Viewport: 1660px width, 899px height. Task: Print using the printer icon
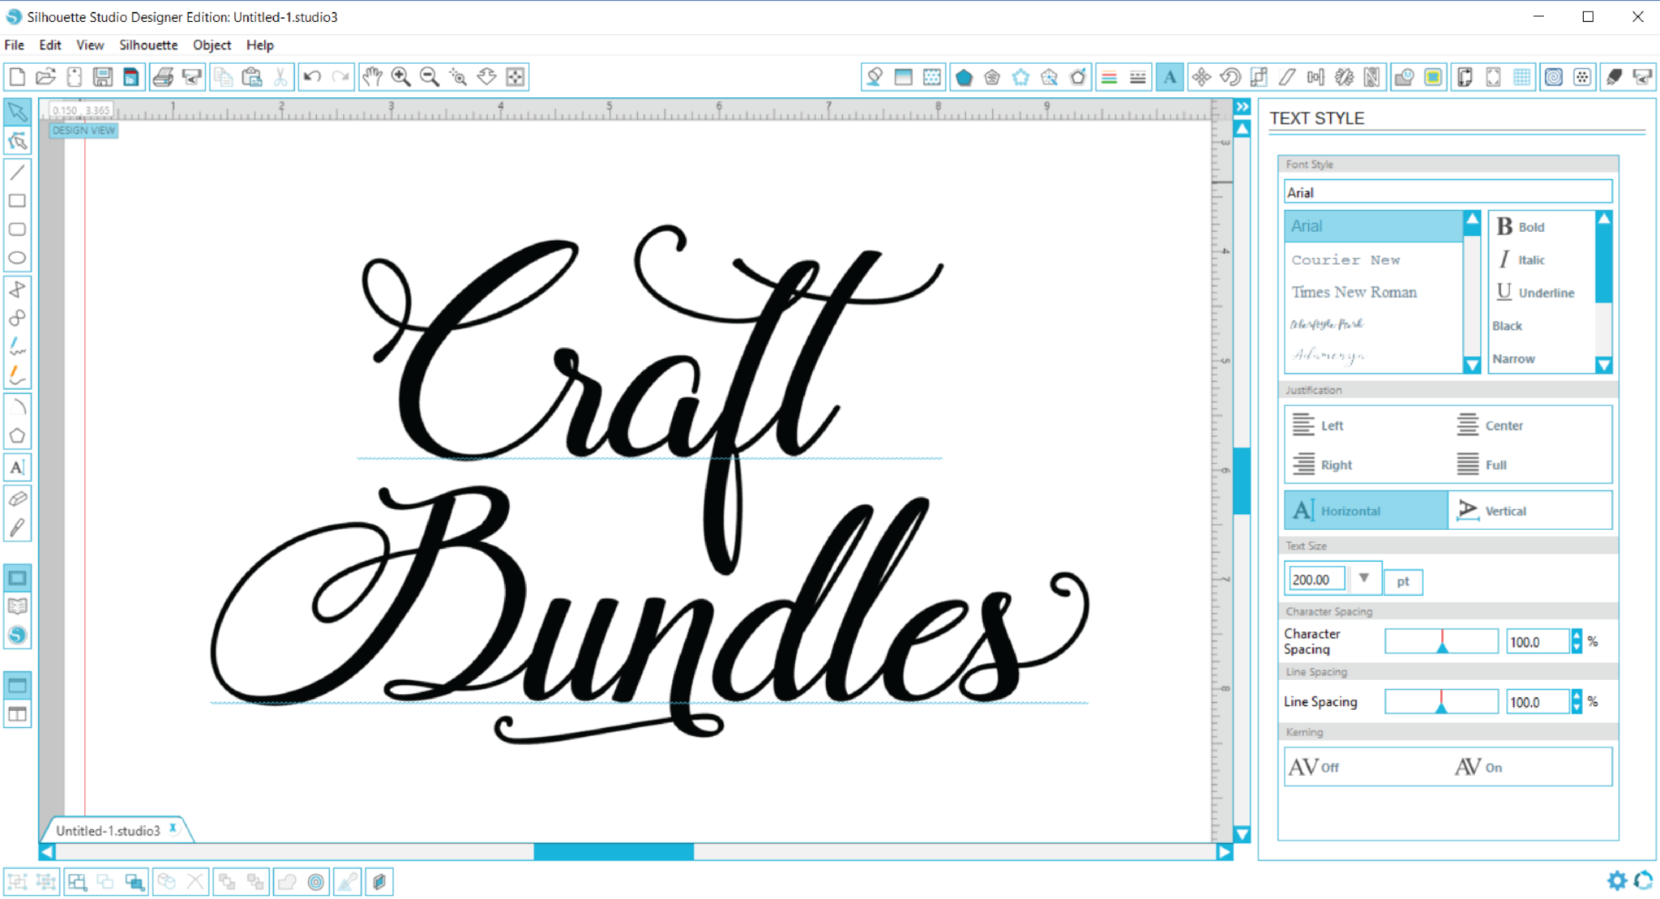163,77
